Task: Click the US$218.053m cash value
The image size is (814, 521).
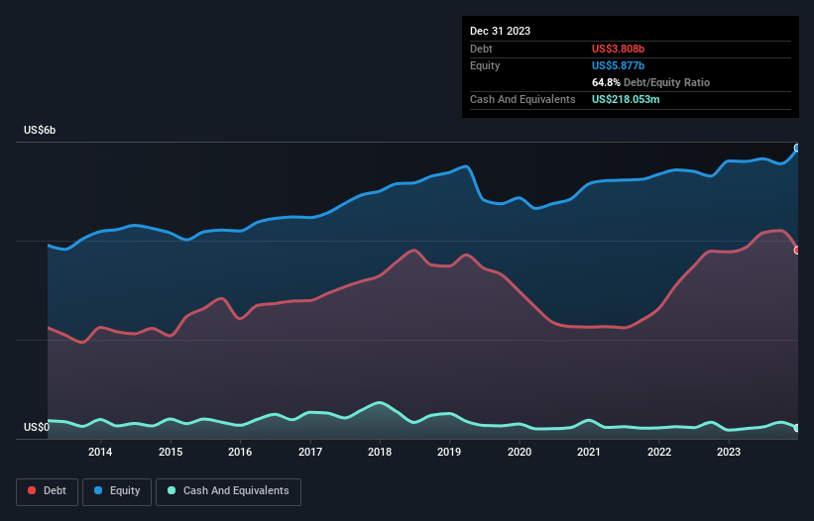Action: [x=626, y=99]
